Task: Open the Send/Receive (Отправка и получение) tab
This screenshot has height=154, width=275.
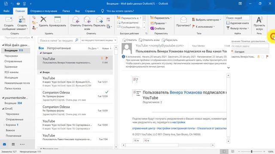Action: 44,11
